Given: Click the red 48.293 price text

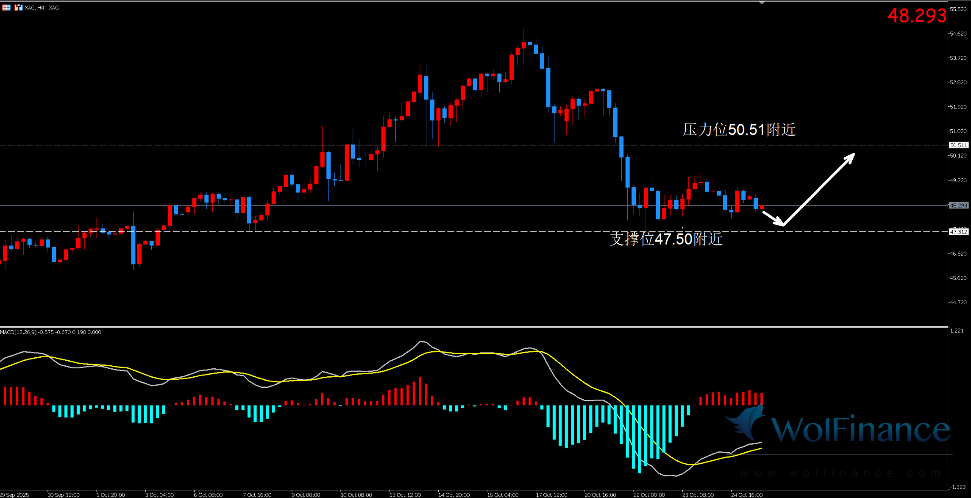Looking at the screenshot, I should (917, 16).
